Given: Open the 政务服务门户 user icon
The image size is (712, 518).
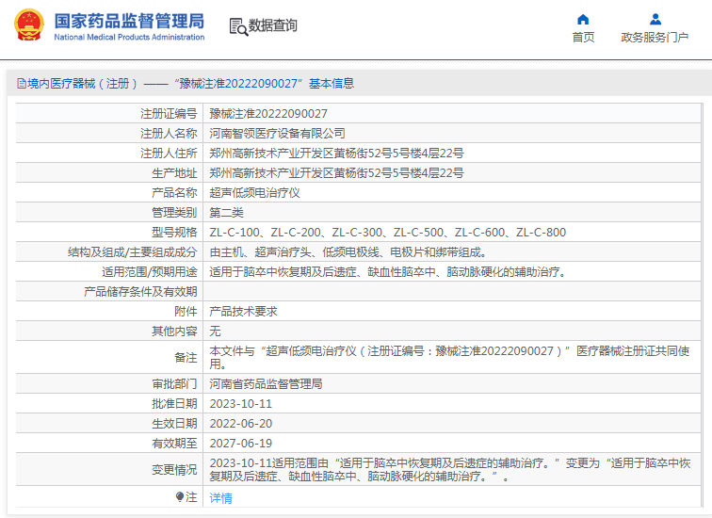Looking at the screenshot, I should click(x=655, y=20).
